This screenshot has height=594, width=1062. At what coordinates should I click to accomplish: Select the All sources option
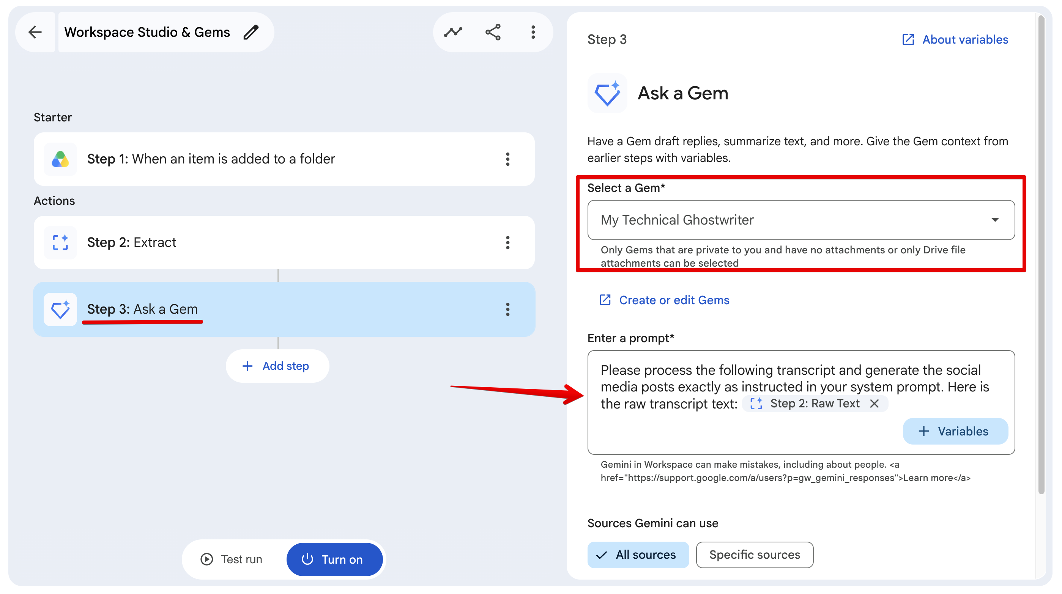click(638, 555)
